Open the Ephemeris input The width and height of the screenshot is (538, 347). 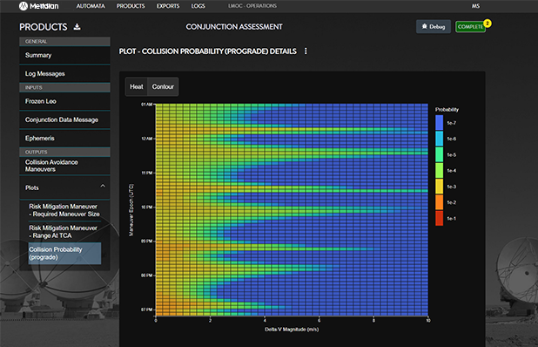[x=64, y=138]
